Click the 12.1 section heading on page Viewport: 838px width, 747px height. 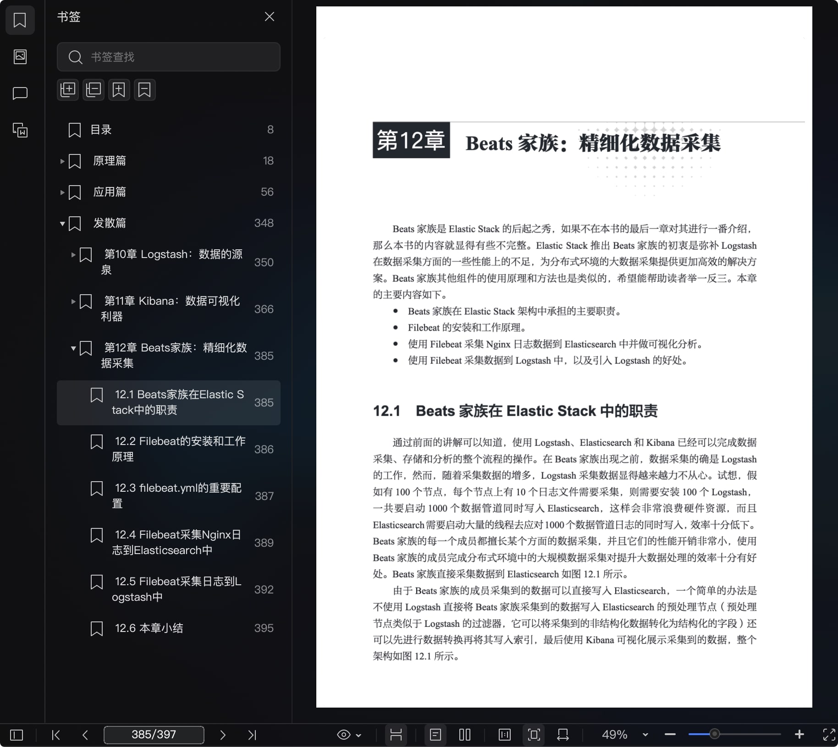pos(515,411)
